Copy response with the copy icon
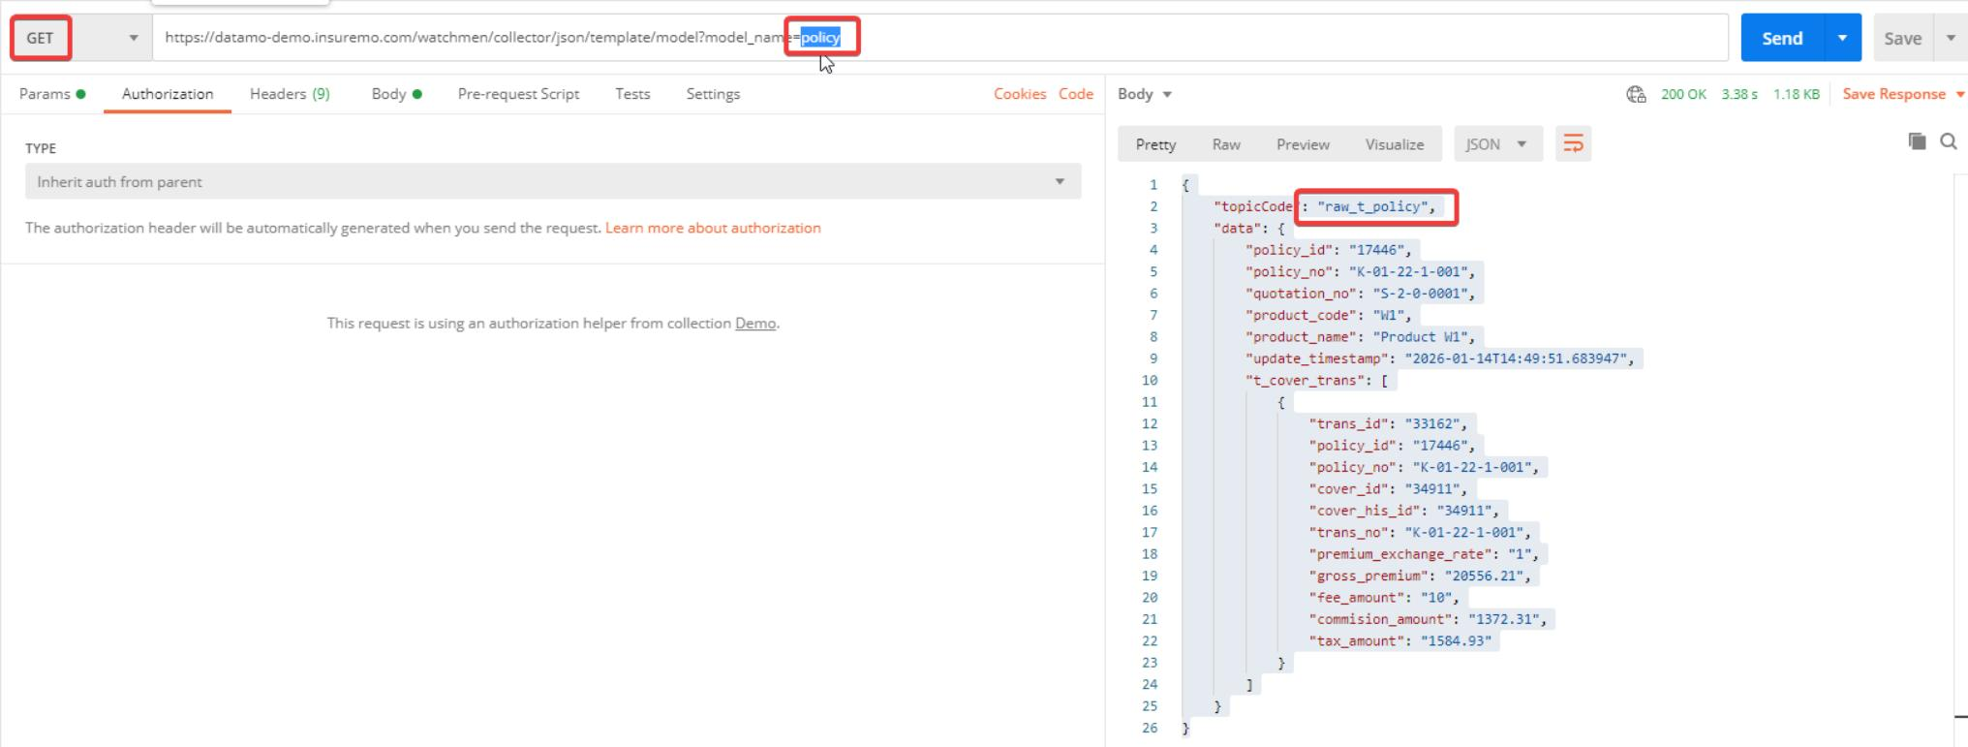This screenshot has width=1968, height=747. [1917, 141]
